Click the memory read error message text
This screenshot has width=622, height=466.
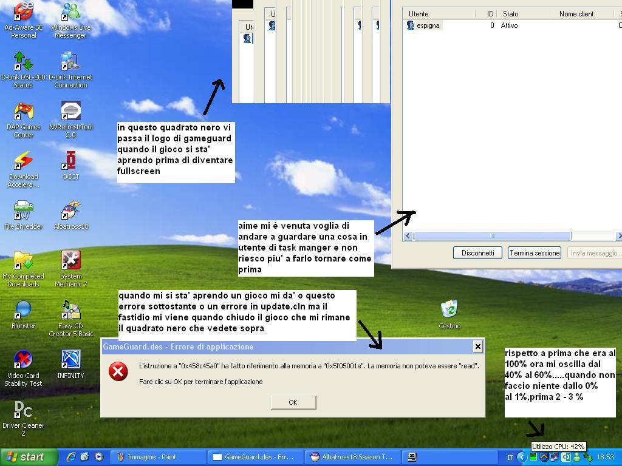click(x=309, y=366)
